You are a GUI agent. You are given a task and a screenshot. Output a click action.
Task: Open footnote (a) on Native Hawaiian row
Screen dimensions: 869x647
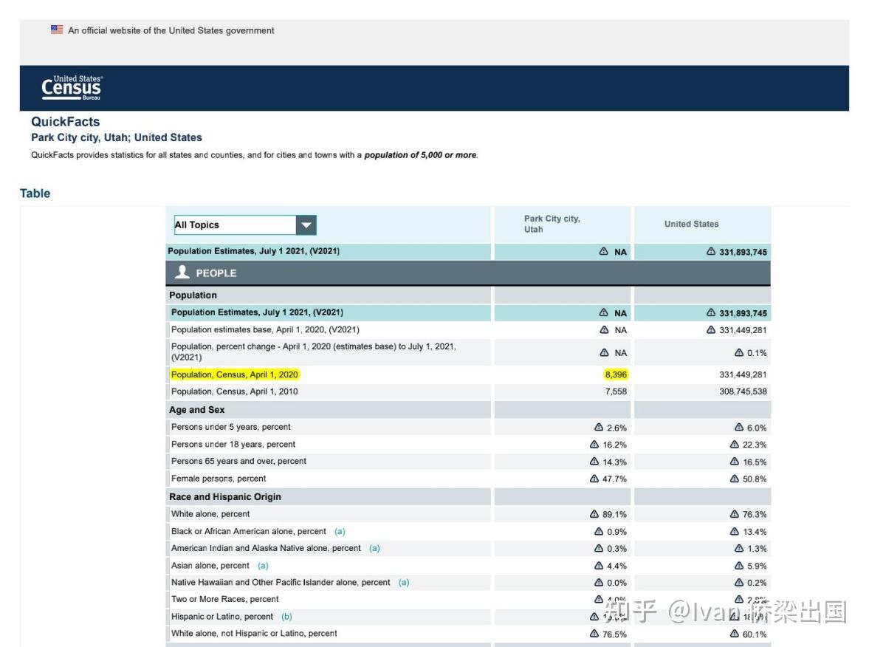404,582
